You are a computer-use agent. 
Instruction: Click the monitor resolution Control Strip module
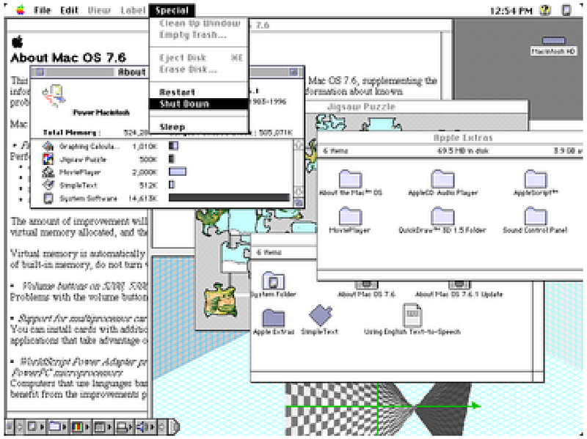100,426
